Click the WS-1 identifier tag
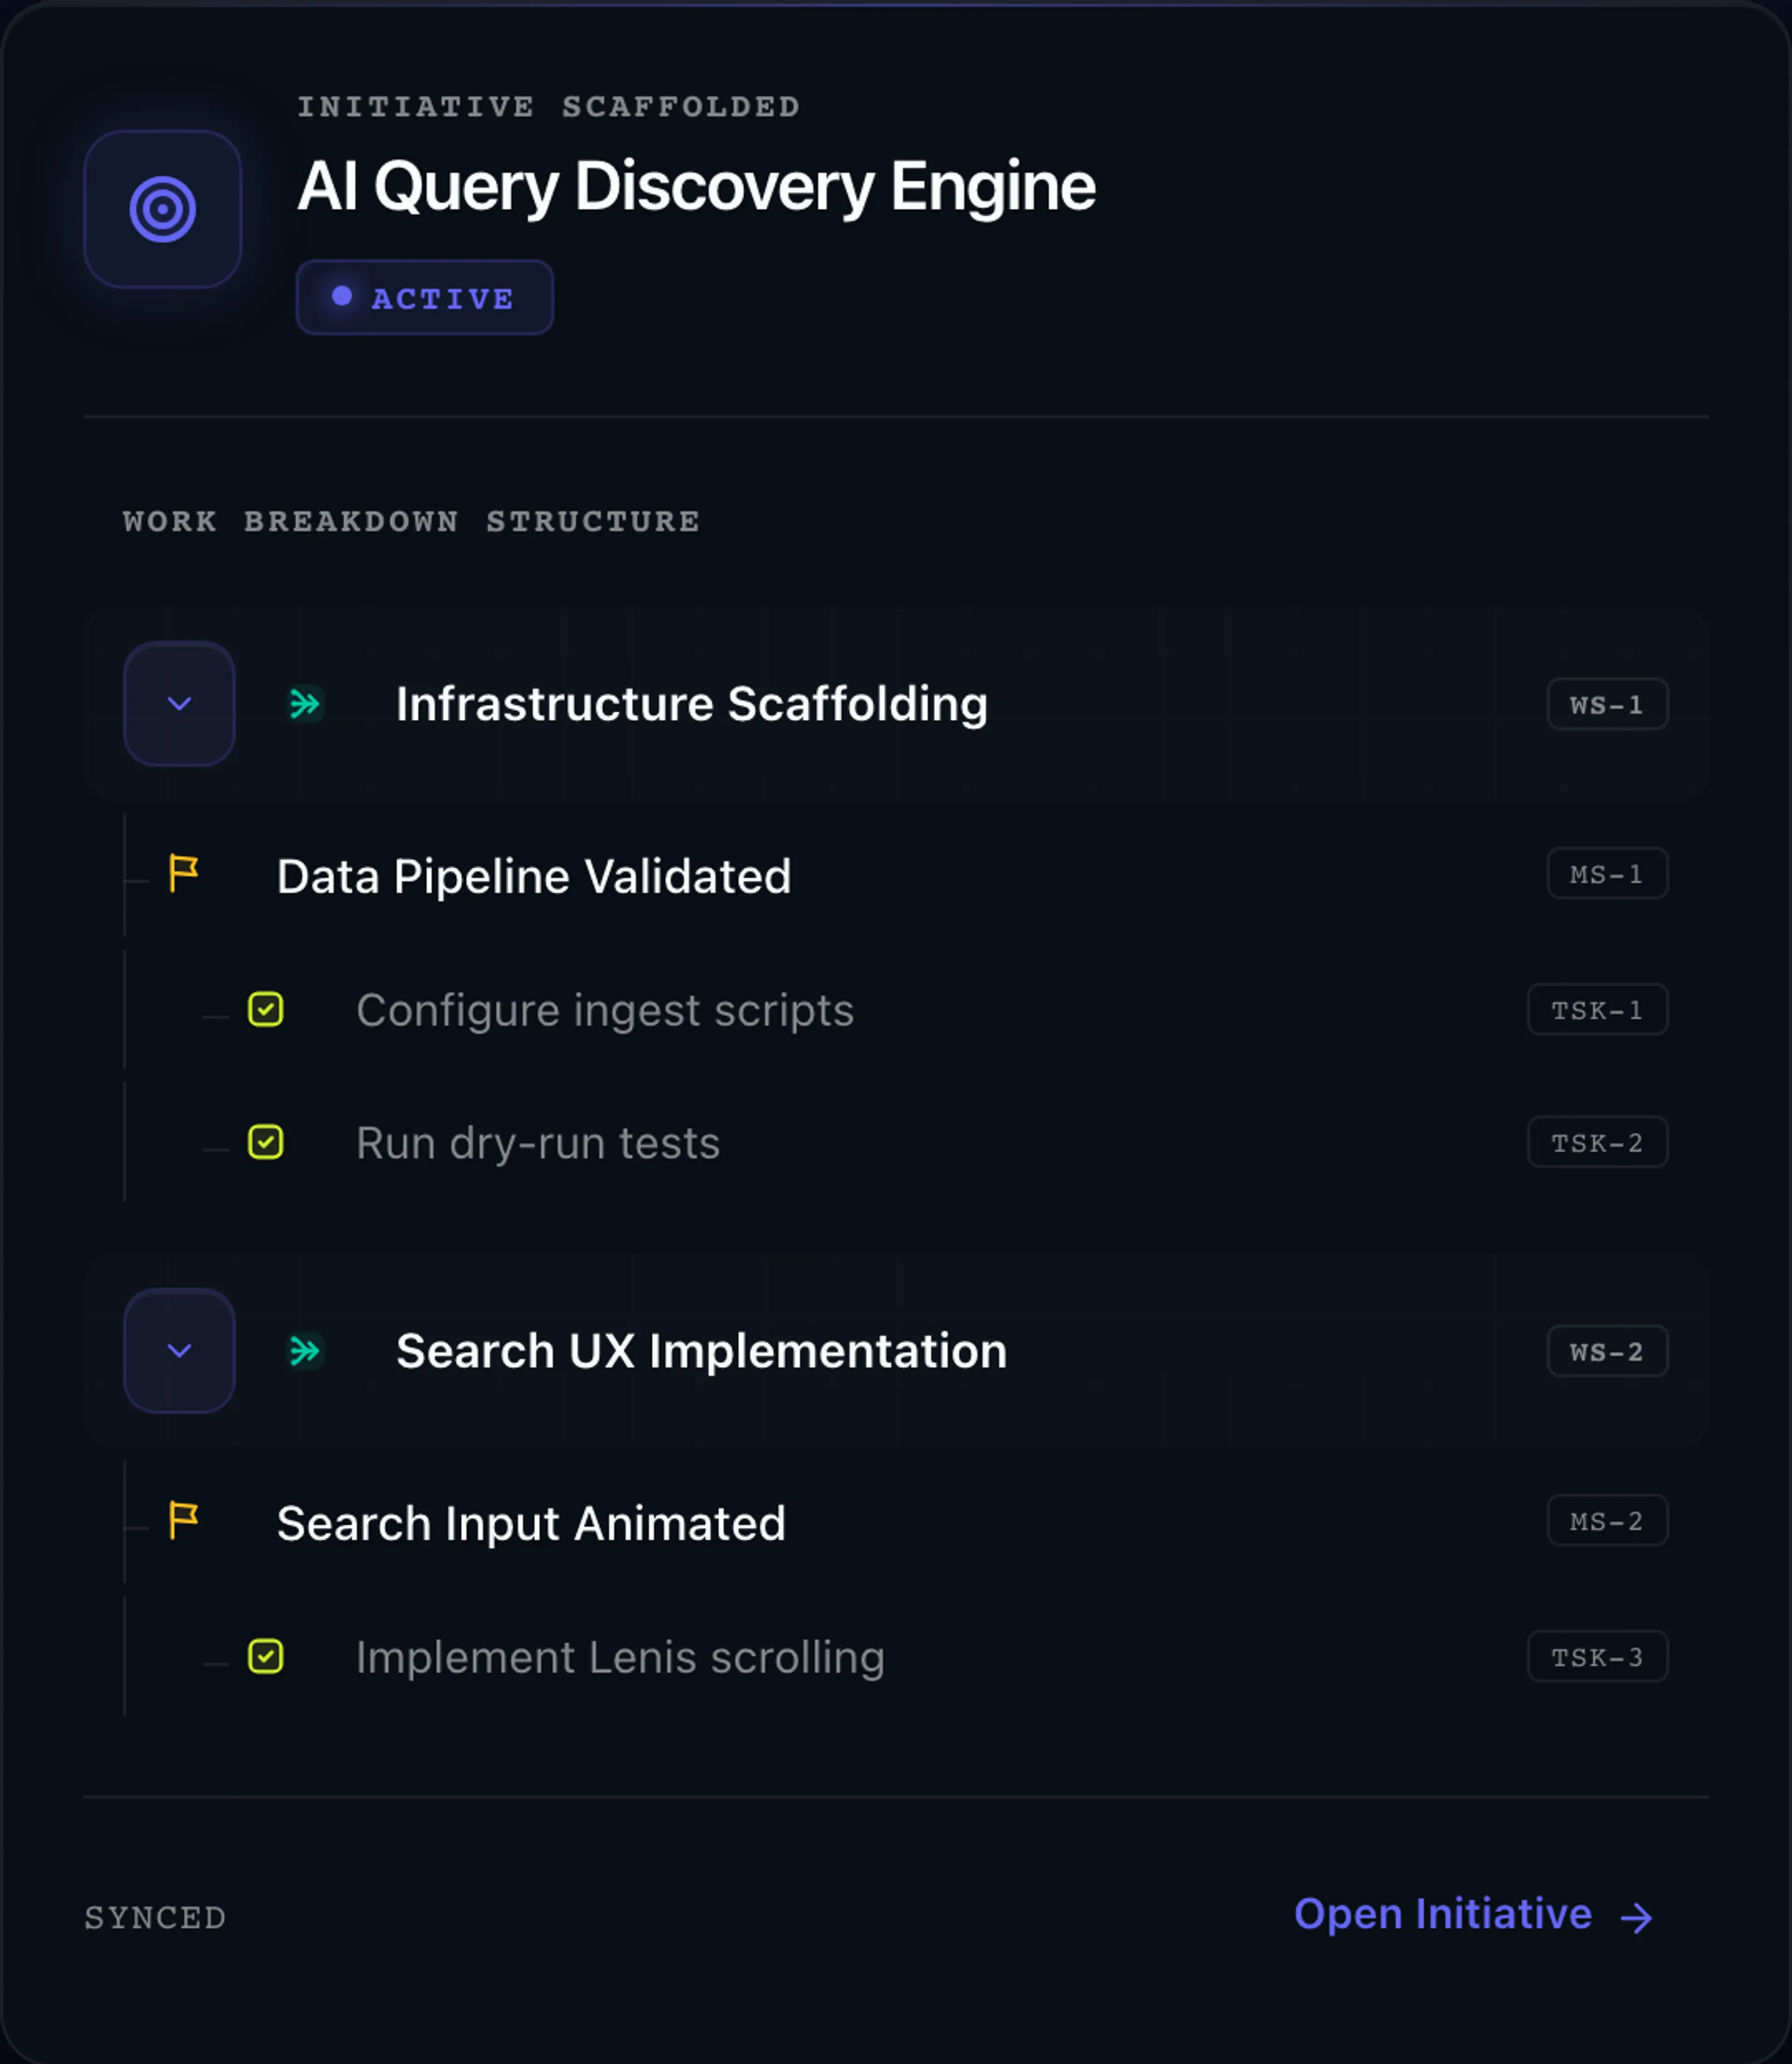 [x=1607, y=704]
